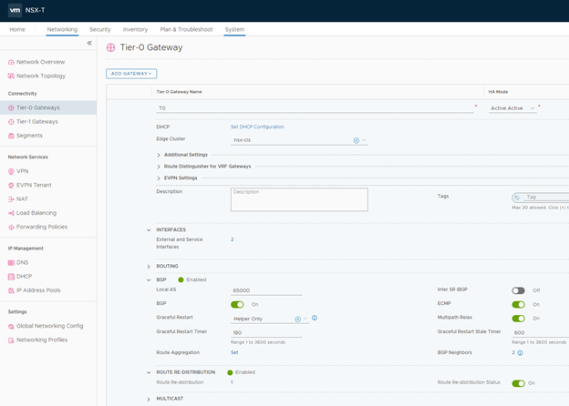Click Graceful Restart Stale Timer field
The width and height of the screenshot is (569, 406).
tap(541, 332)
